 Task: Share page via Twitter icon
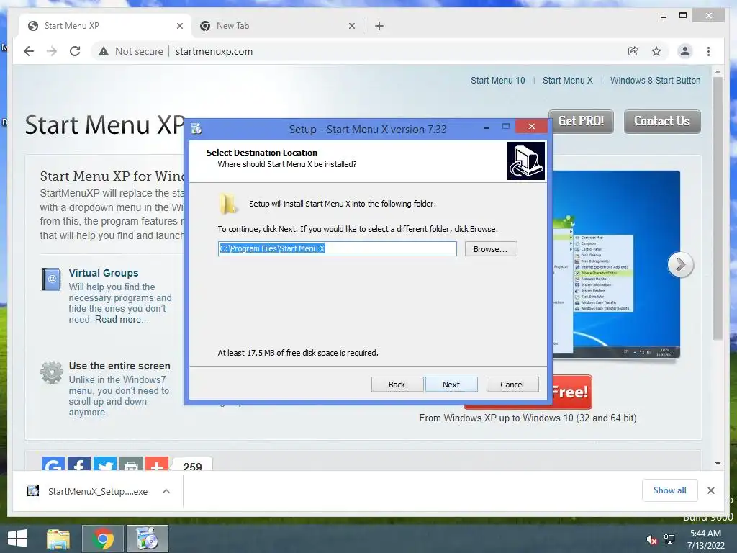click(105, 464)
